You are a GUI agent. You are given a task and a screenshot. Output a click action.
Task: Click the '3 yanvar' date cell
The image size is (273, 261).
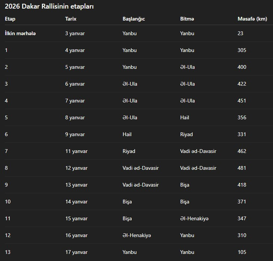point(75,33)
